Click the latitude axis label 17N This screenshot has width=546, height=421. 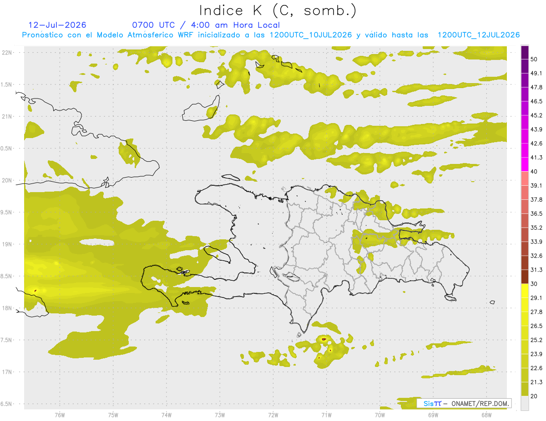tap(7, 372)
